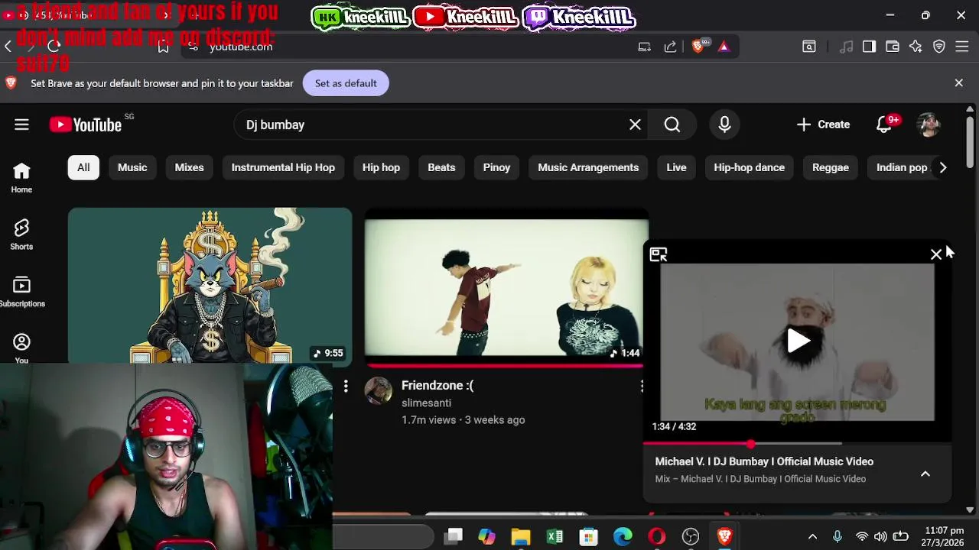
Task: Play the miniplayer video
Action: 798,341
